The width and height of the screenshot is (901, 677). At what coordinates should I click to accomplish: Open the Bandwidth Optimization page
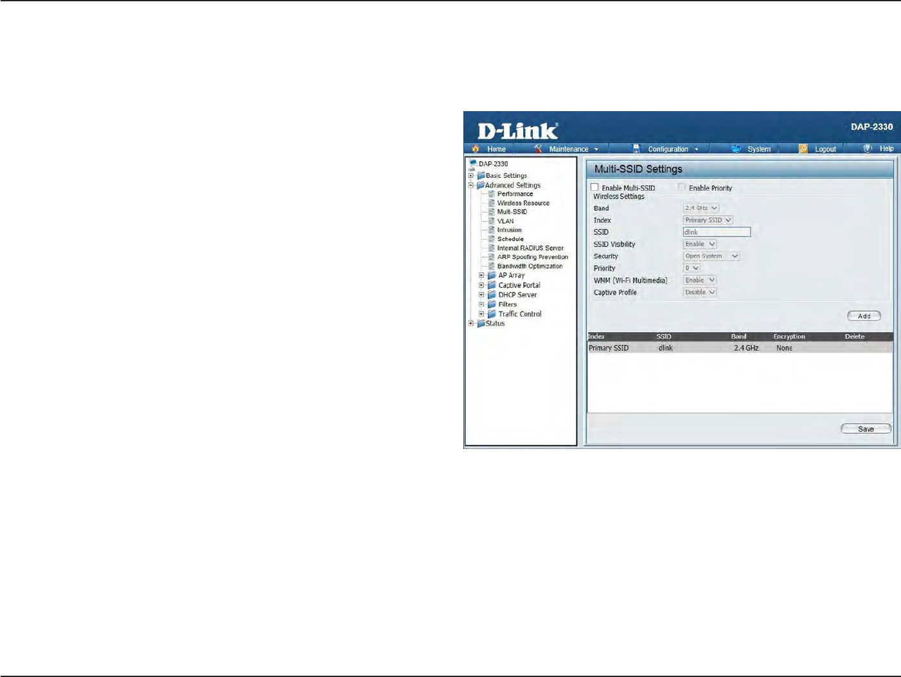coord(530,266)
